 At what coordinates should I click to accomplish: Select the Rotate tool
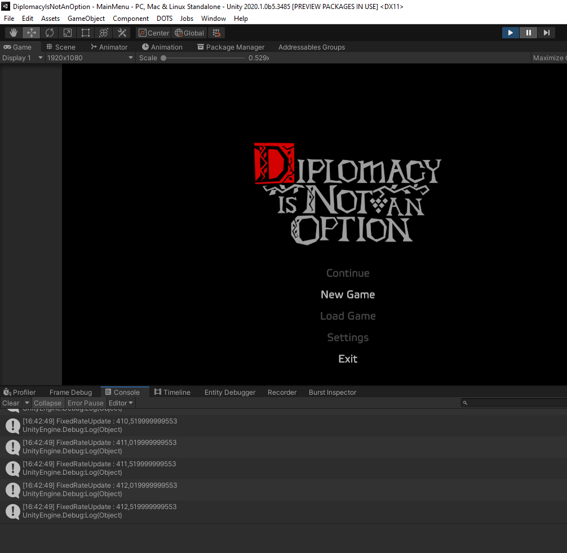point(50,33)
